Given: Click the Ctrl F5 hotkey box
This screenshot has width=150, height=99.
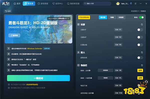Looking at the screenshot, I should tap(118, 78).
